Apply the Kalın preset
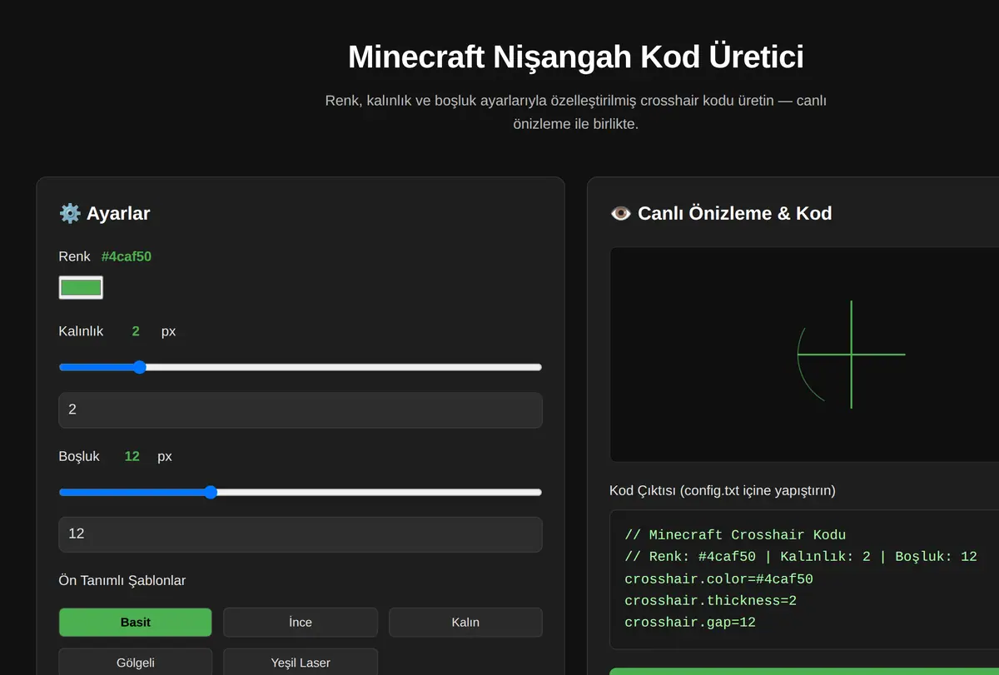This screenshot has height=675, width=999. click(465, 622)
